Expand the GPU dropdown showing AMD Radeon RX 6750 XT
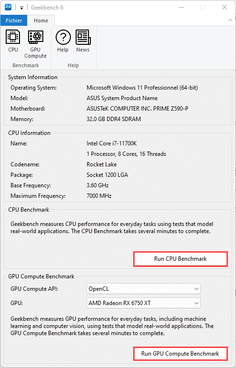This screenshot has width=236, height=368. [144, 303]
